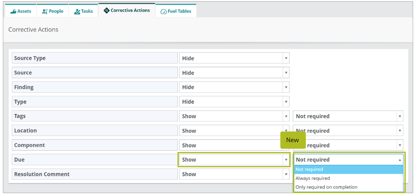
Task: Open the Type visibility dropdown
Action: coord(234,101)
